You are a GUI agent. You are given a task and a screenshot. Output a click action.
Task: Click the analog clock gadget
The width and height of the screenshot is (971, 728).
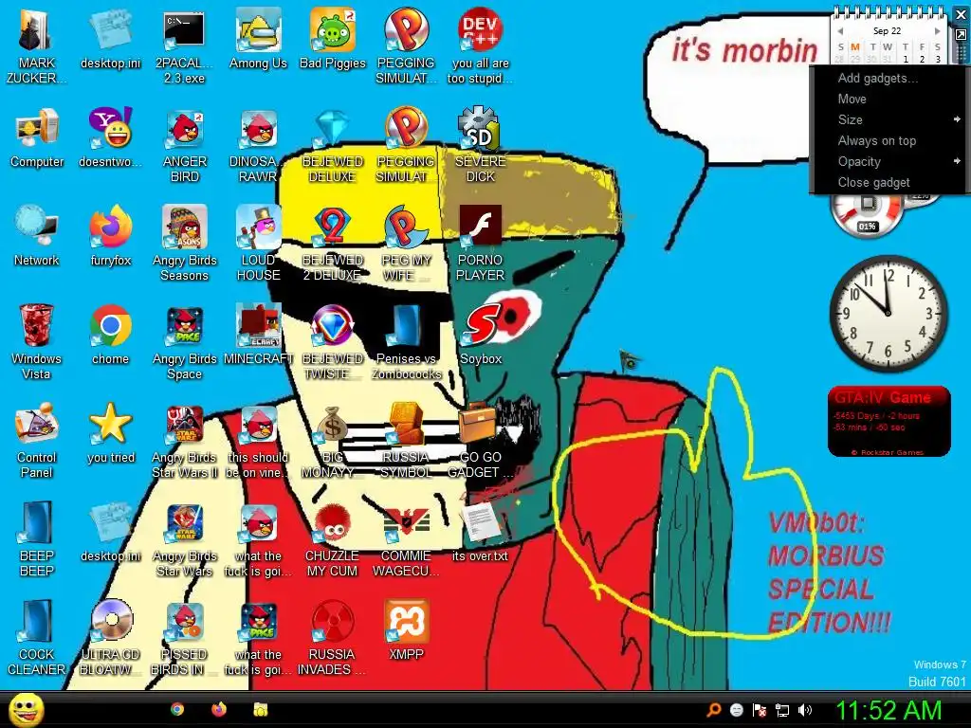pos(889,314)
